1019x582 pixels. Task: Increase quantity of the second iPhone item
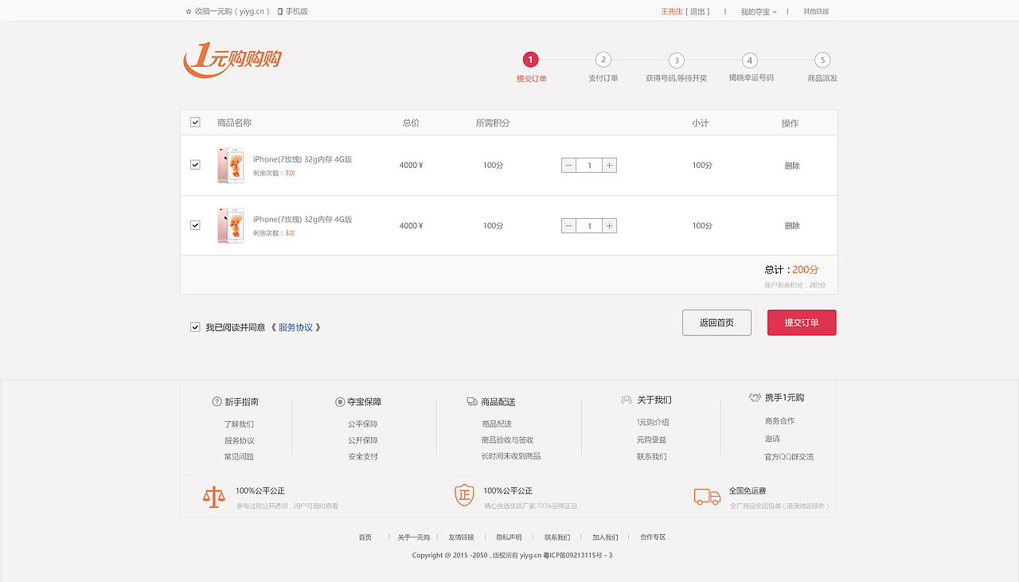[609, 225]
